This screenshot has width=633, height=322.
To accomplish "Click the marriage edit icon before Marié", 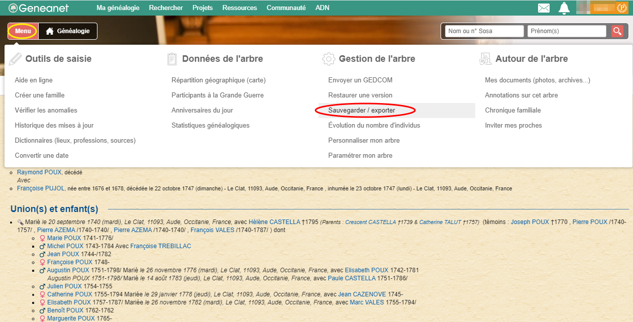I will click(x=20, y=222).
